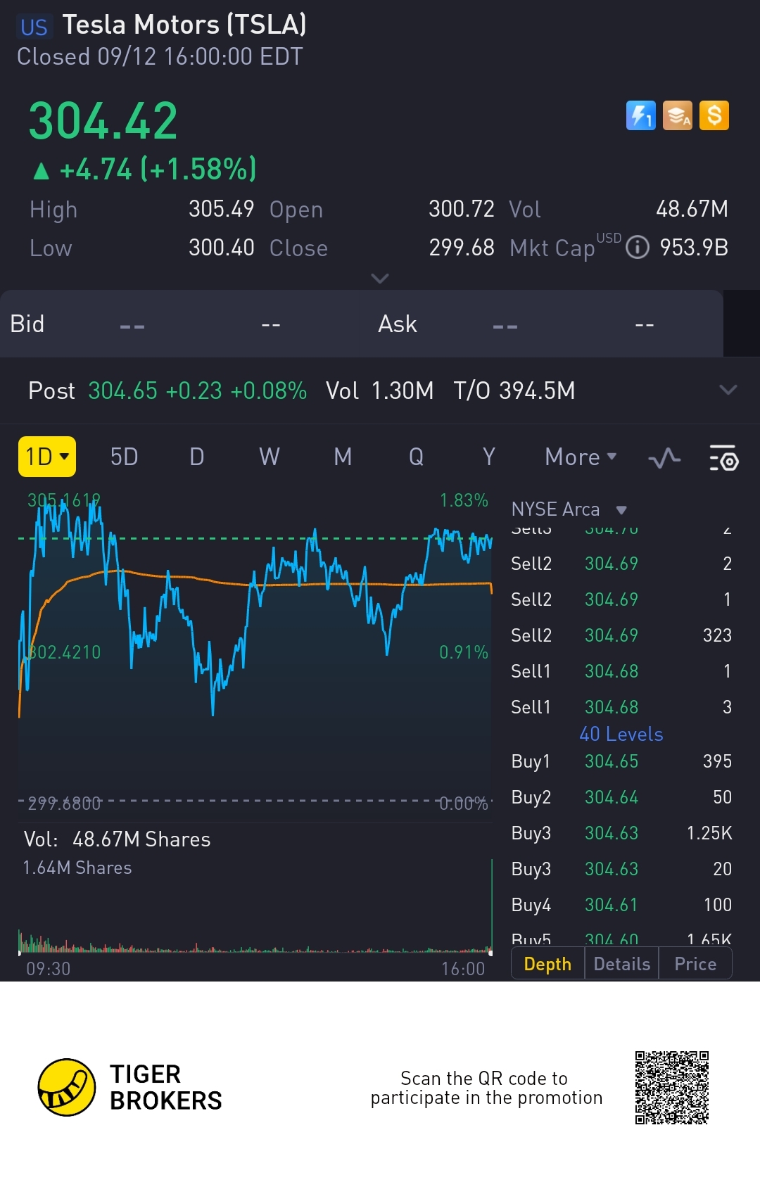Select the Details tab
The height and width of the screenshot is (1194, 760).
(622, 964)
